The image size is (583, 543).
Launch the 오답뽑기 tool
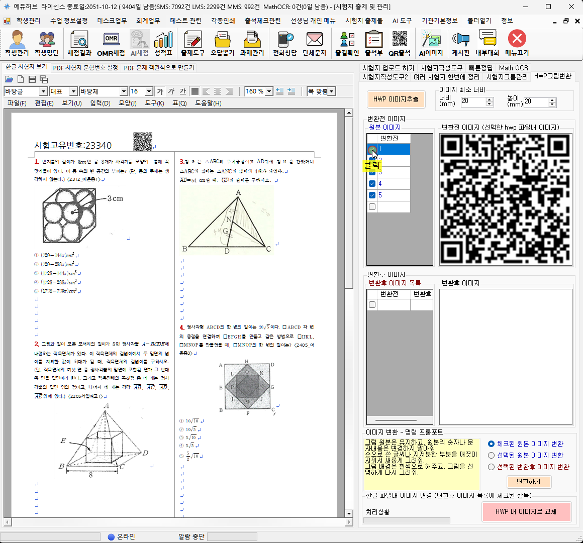pos(222,43)
